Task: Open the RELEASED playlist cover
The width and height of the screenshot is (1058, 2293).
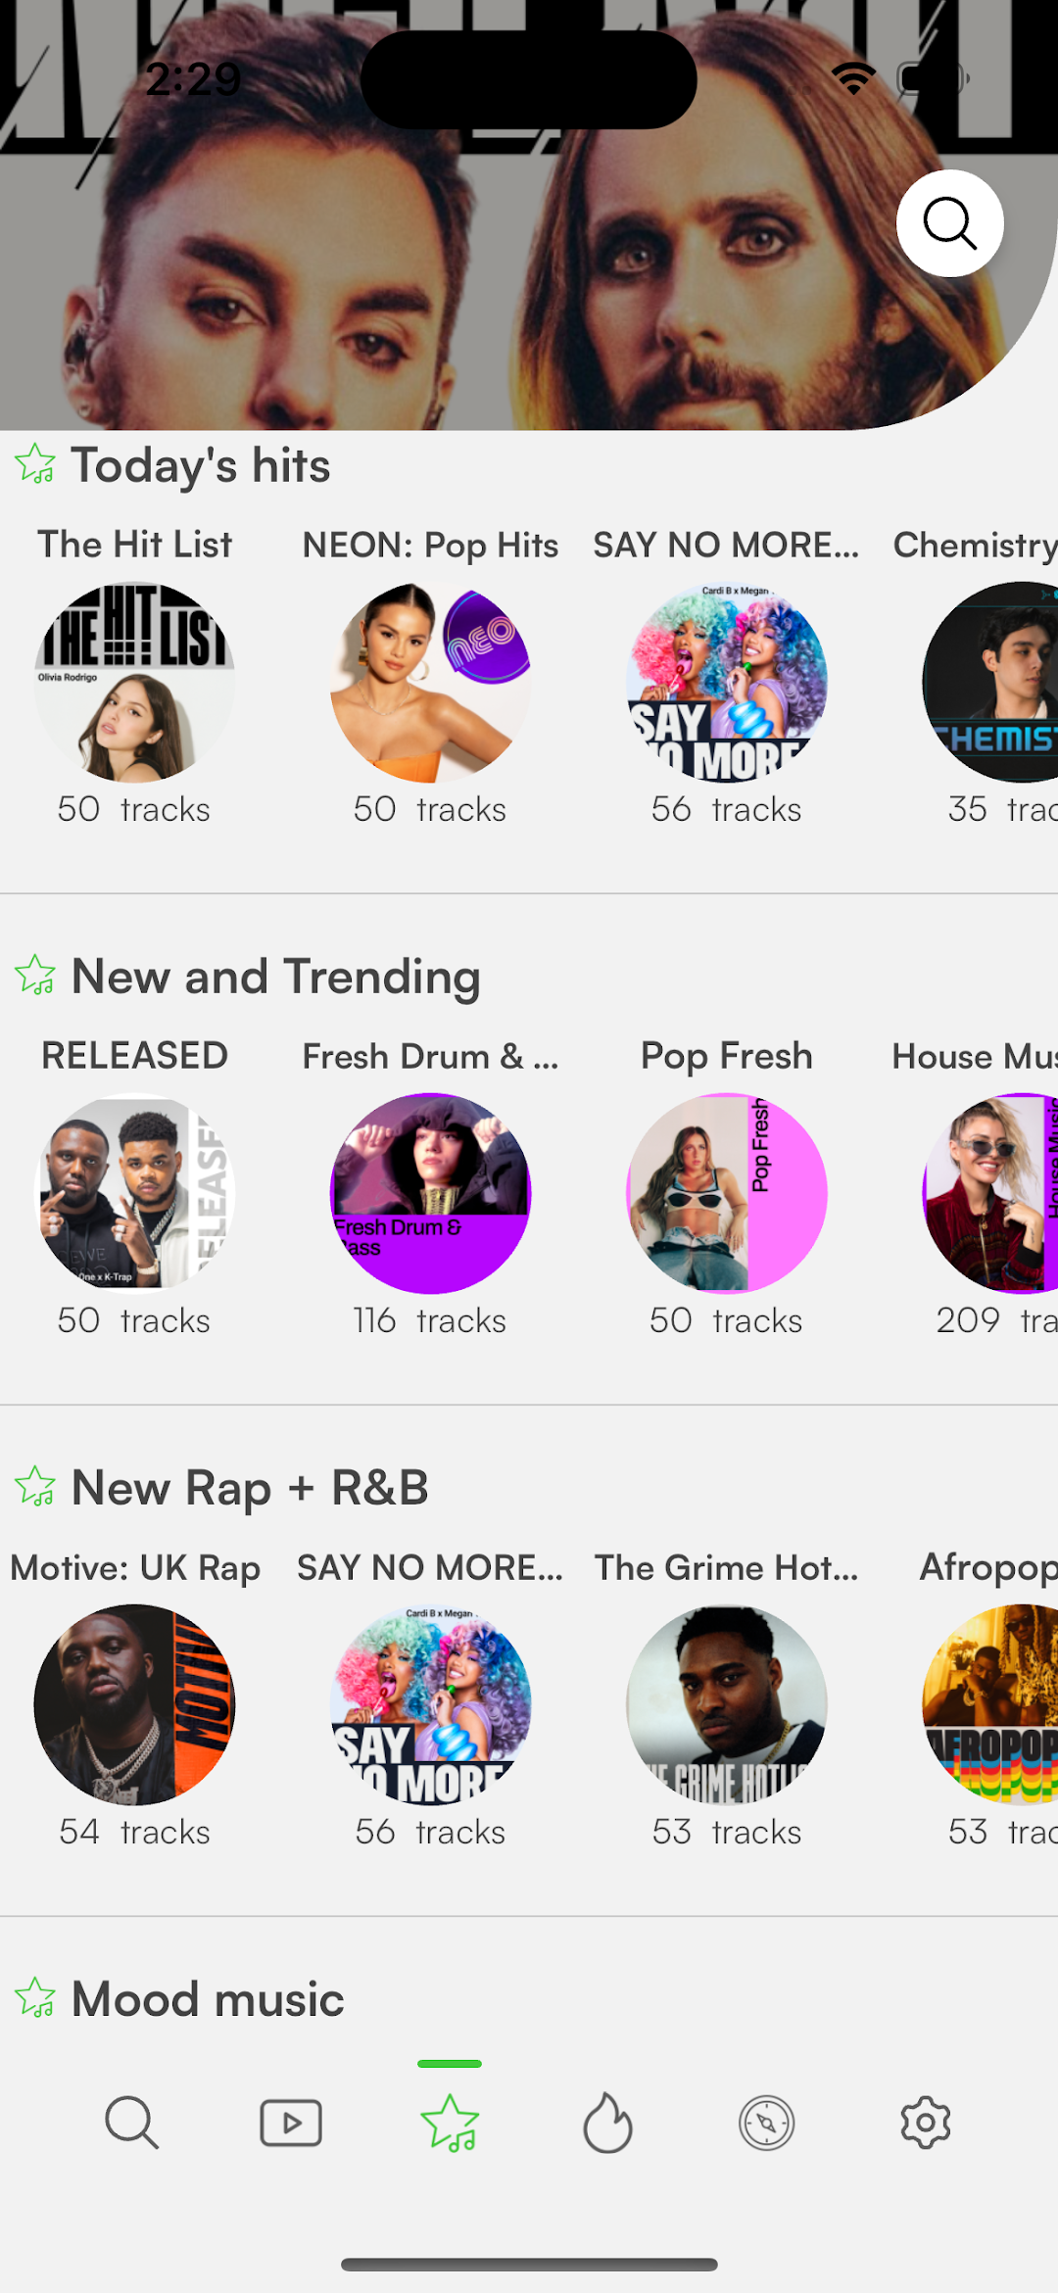Action: tap(134, 1193)
